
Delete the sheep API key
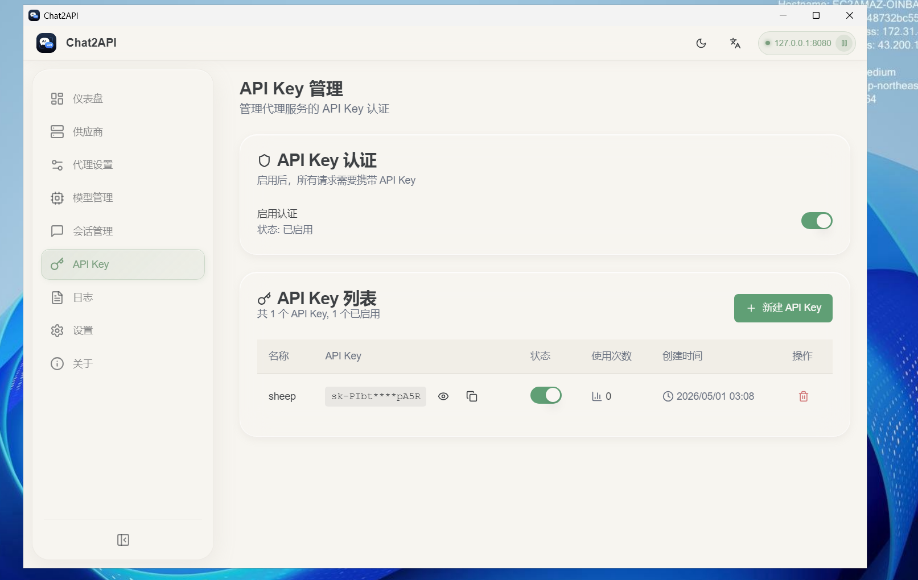pos(804,396)
